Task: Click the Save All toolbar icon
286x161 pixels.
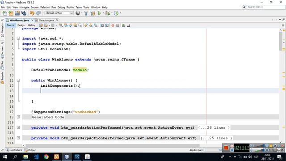Action: (x=24, y=13)
